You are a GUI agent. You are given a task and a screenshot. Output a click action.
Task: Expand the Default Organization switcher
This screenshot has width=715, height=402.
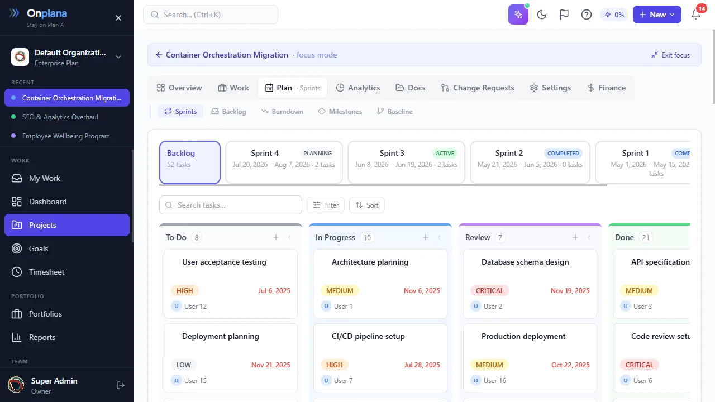(118, 56)
